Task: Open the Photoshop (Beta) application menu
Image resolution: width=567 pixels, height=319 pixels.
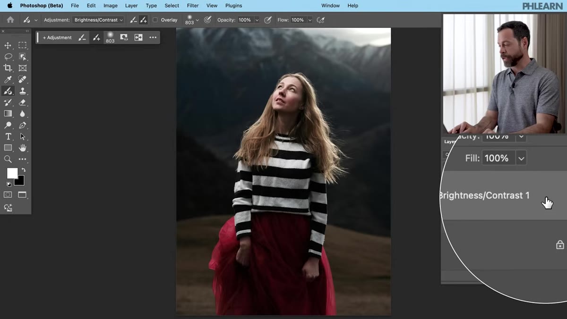Action: tap(42, 6)
